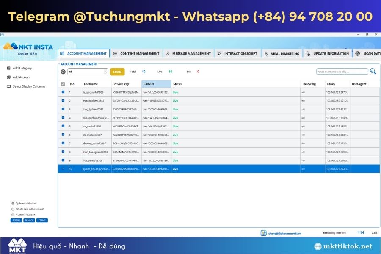Click the refresh icon left of category dropdown
The height and width of the screenshot is (254, 381).
point(63,72)
